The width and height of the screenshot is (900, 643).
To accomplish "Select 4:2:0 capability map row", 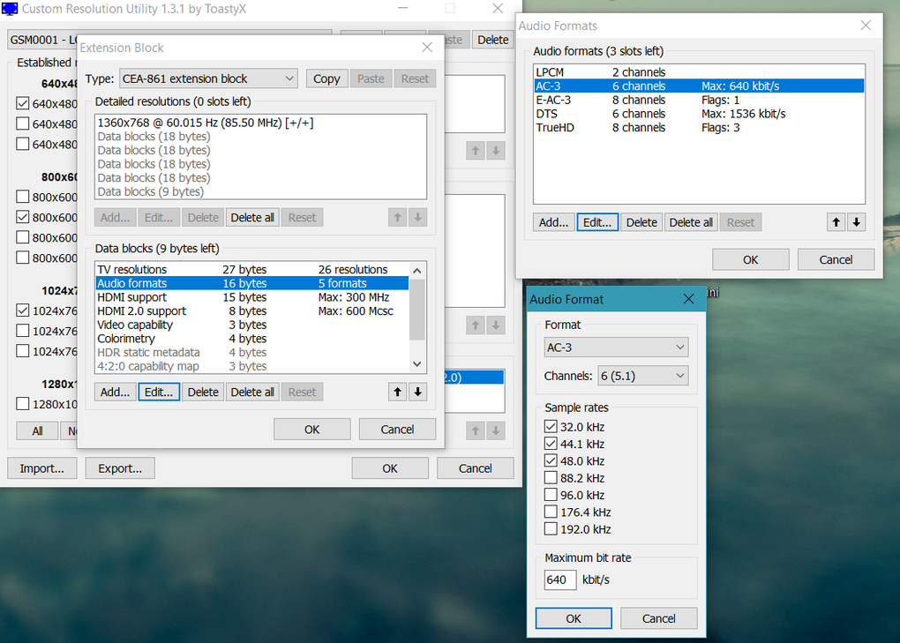I will click(252, 365).
